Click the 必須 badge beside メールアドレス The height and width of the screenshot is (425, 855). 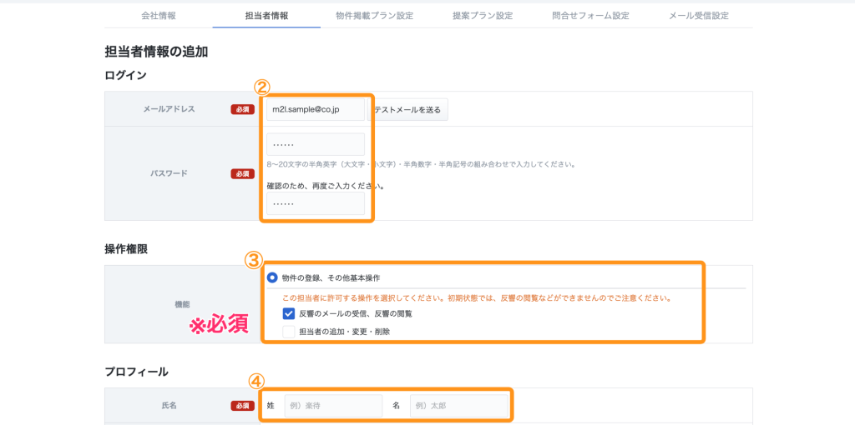tap(242, 109)
